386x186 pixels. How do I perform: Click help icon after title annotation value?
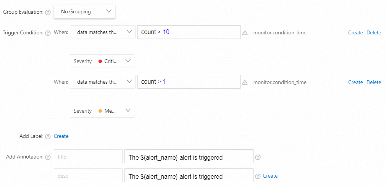pyautogui.click(x=258, y=157)
